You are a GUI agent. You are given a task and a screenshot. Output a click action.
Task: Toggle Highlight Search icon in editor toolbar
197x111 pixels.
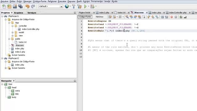[139, 17]
